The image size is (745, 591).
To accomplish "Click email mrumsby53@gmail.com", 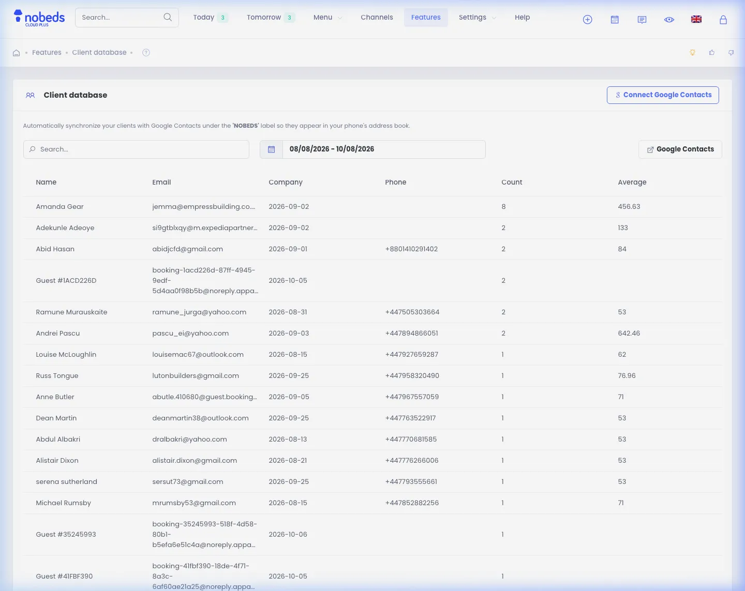I will pos(194,503).
